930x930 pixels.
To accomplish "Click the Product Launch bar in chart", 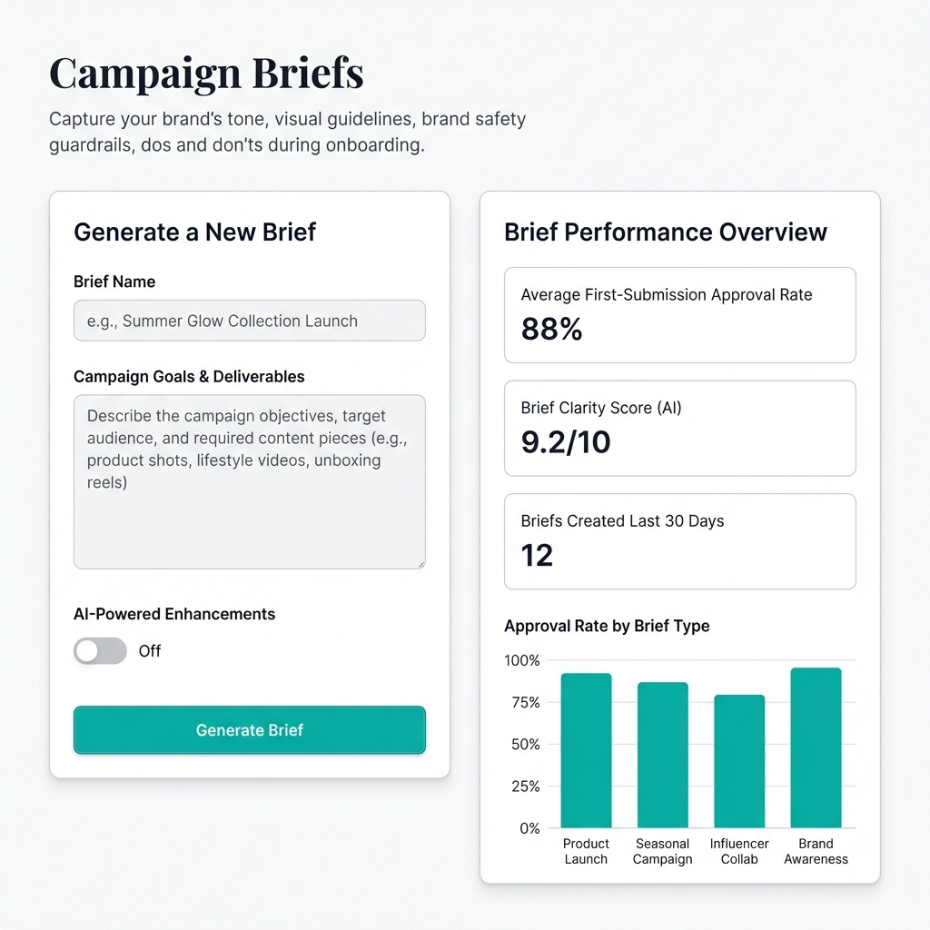I will click(586, 750).
